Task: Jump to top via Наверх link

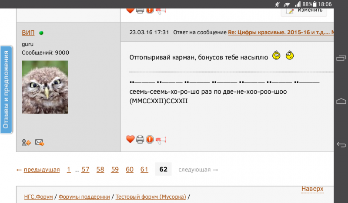Action: [x=312, y=189]
